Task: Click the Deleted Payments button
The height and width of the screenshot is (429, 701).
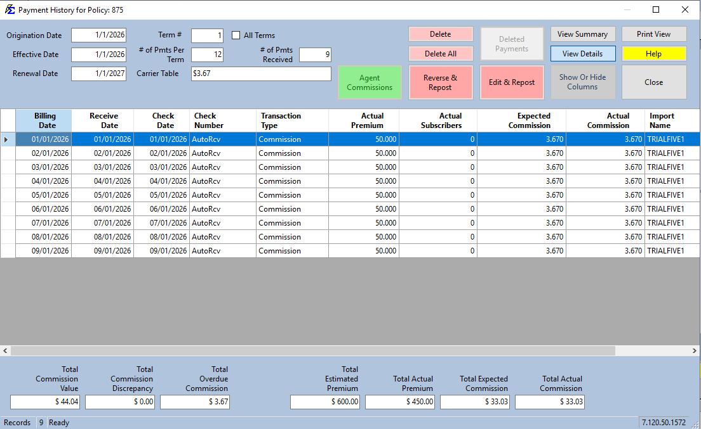Action: click(x=512, y=44)
